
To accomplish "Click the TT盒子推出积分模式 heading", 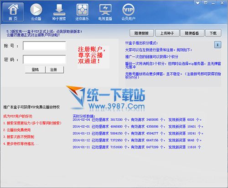I will pos(141,43).
